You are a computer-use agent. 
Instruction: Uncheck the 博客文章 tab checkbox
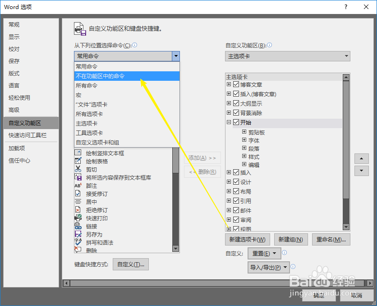(x=236, y=84)
